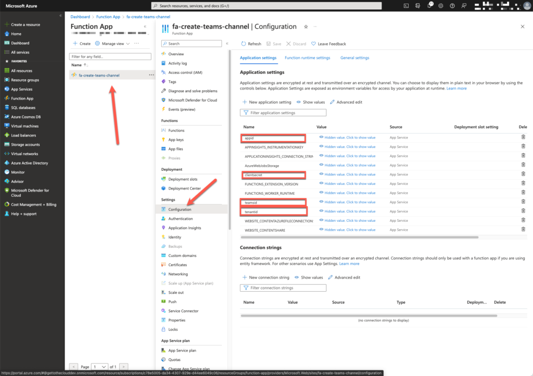
Task: Delete the appid setting with trash icon
Action: 523,137
